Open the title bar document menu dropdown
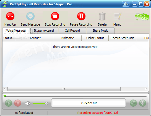 click(126, 4)
